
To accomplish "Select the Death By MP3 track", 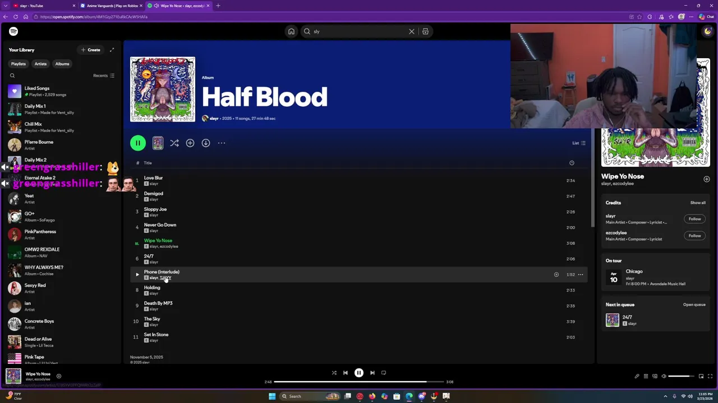I will click(359, 306).
